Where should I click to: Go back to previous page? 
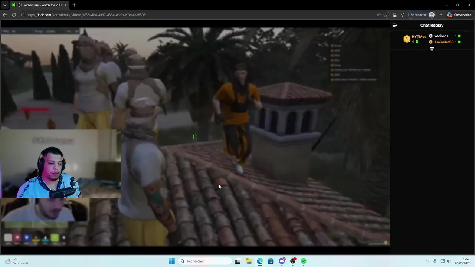pos(5,15)
